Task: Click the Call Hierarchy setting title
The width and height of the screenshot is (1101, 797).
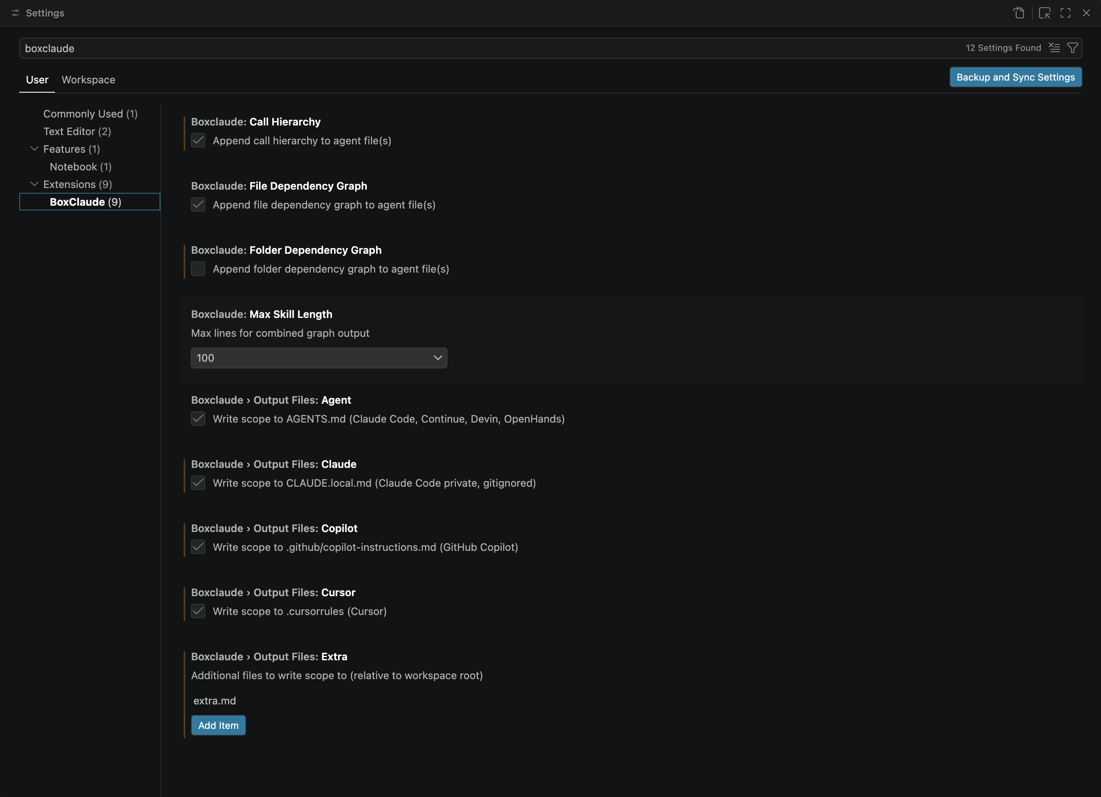Action: pos(256,122)
